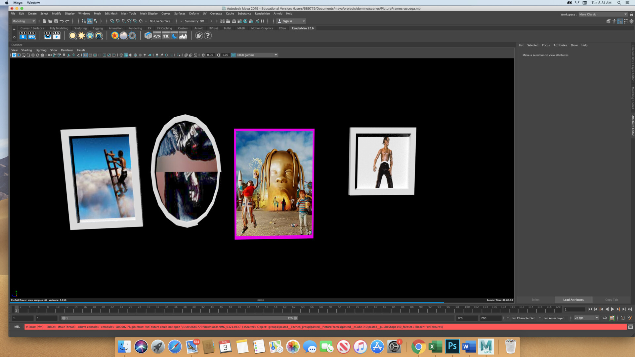Screen dimensions: 635x357
Task: Switch to the Poly Modeling shelf tab
Action: (59, 28)
